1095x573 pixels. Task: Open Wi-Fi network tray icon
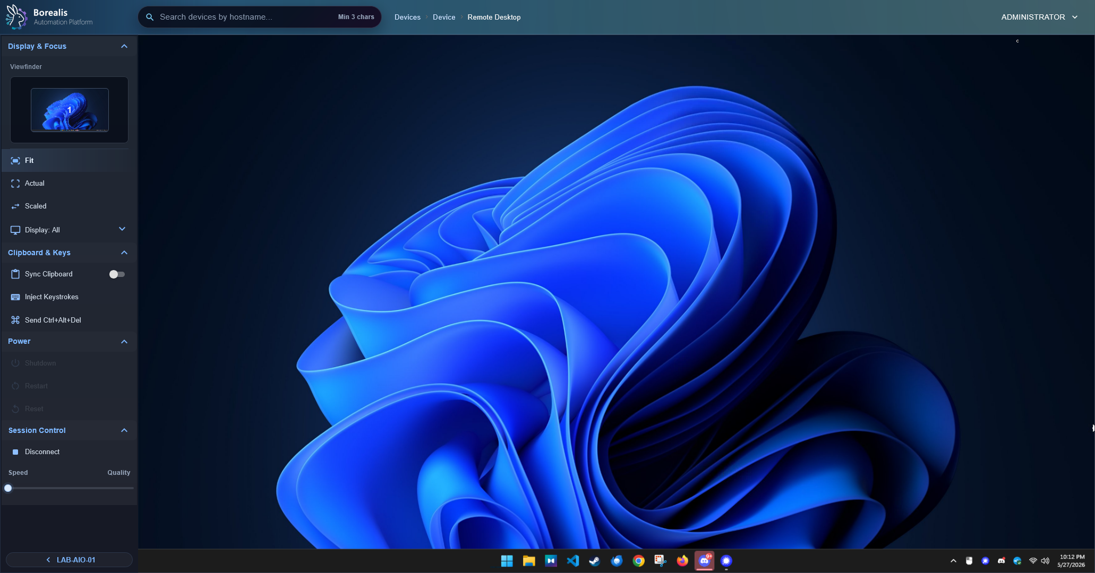tap(1033, 561)
